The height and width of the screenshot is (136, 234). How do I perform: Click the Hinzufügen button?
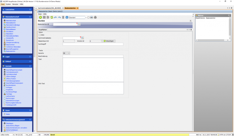coord(108,41)
